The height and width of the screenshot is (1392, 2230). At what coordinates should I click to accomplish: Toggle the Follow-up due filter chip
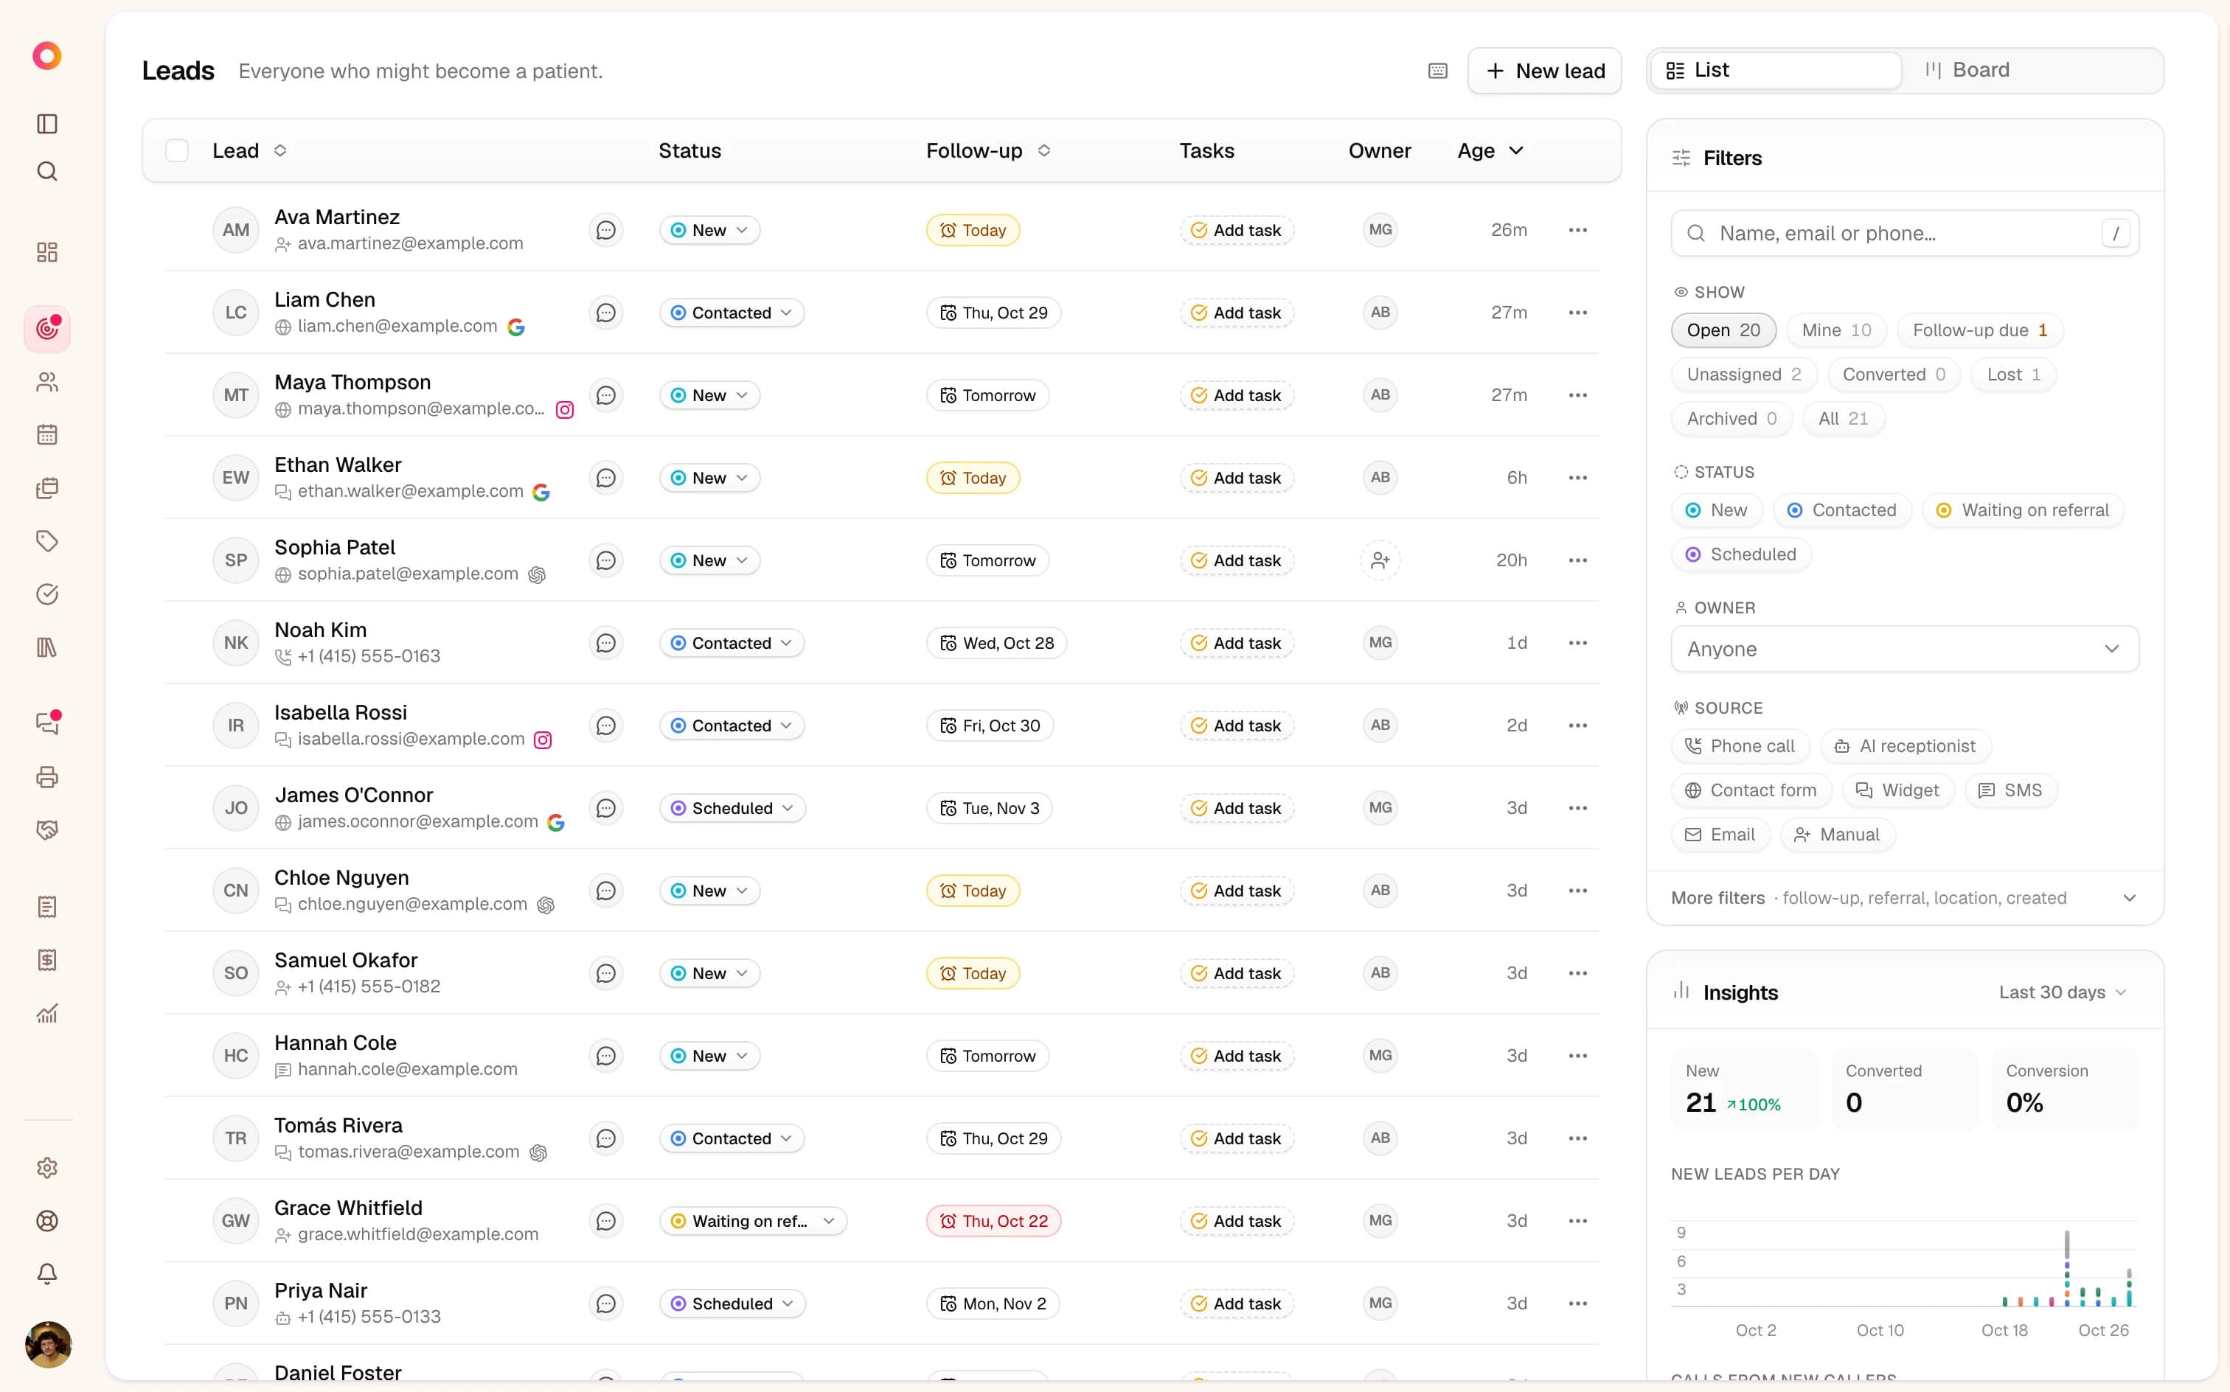[x=1979, y=330]
